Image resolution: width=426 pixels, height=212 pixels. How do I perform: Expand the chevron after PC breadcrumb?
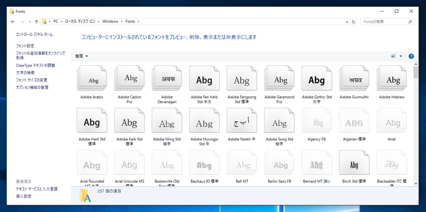pos(62,21)
